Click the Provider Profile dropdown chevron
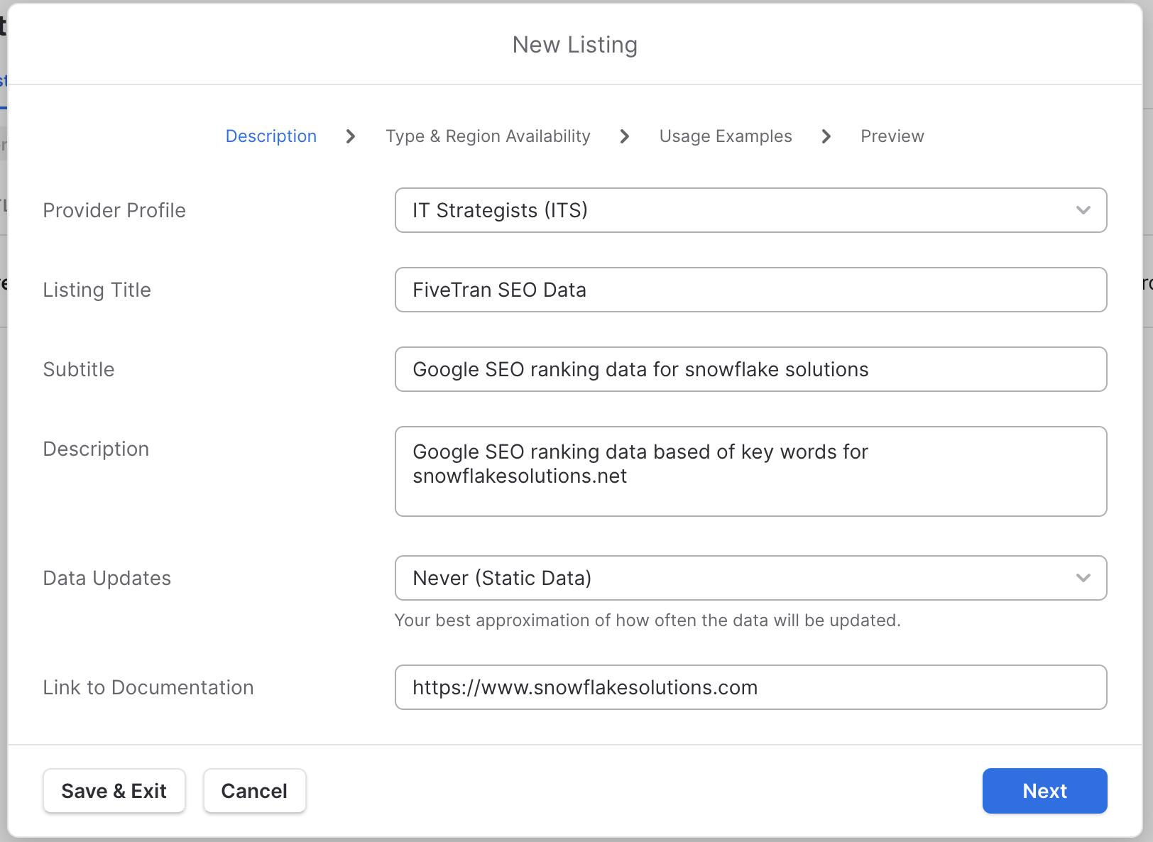 tap(1083, 210)
